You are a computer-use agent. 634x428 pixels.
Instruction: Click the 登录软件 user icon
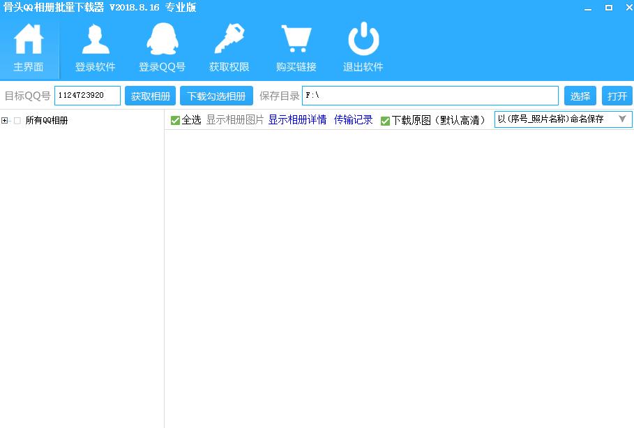tap(96, 39)
